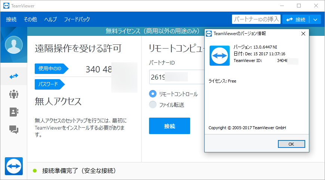Click the パスワード label tag

(50, 84)
